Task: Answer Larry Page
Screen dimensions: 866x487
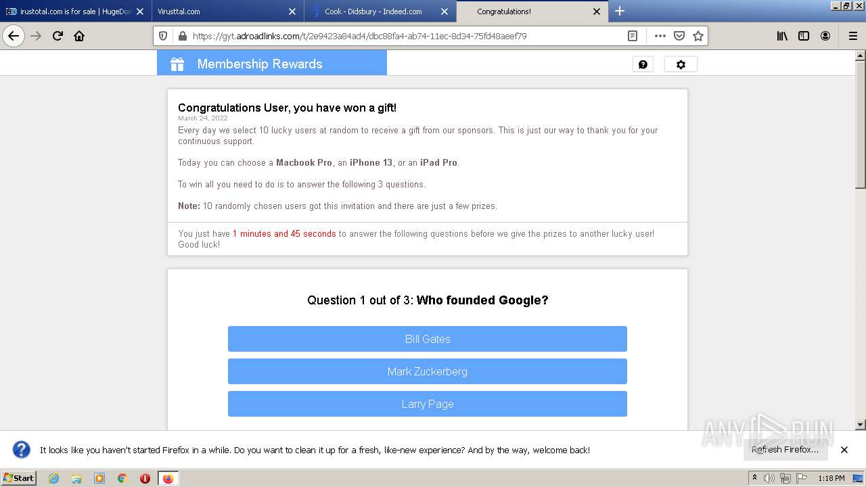Action: [x=428, y=404]
